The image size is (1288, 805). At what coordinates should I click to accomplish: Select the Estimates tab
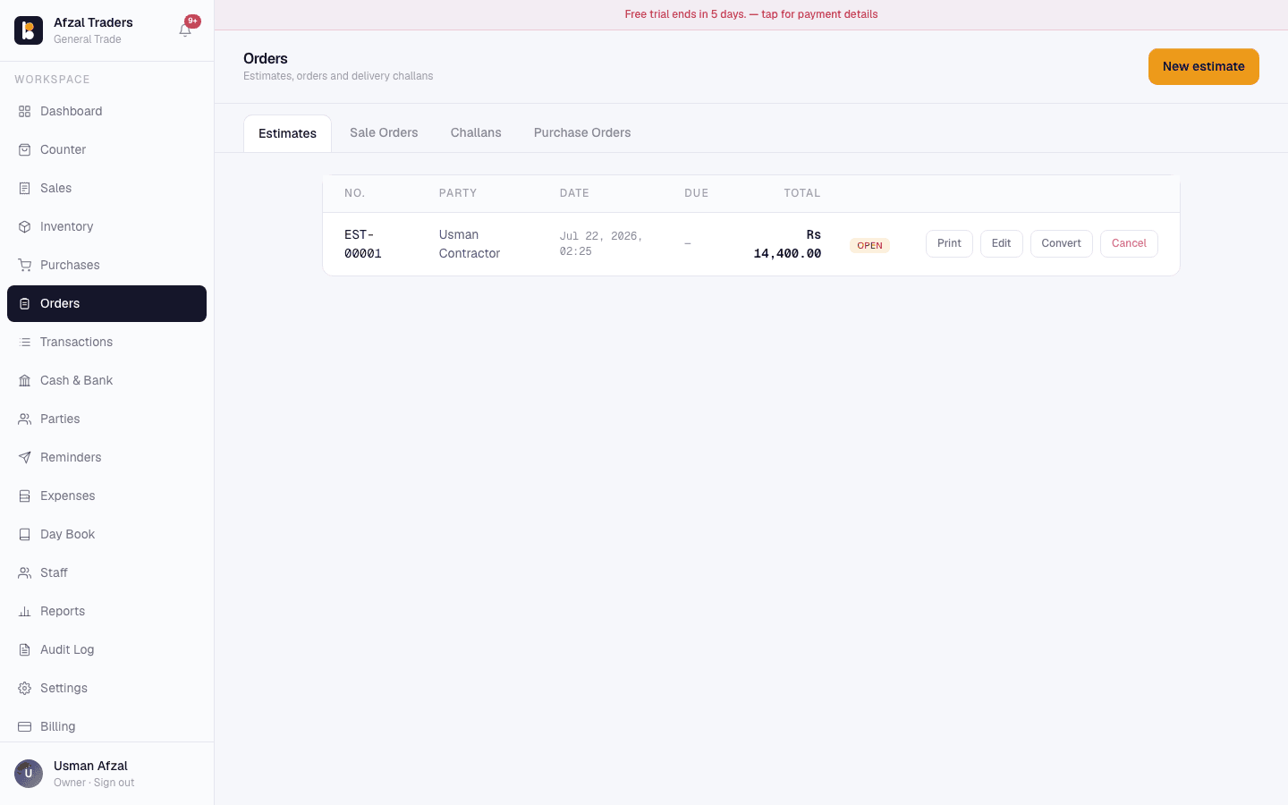[x=287, y=133]
